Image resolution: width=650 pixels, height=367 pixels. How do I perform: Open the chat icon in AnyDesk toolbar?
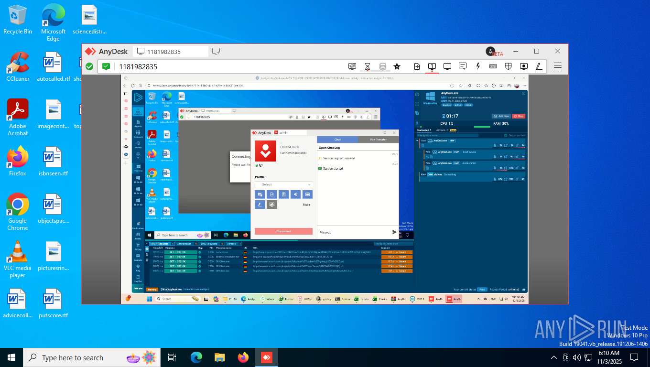tap(463, 66)
